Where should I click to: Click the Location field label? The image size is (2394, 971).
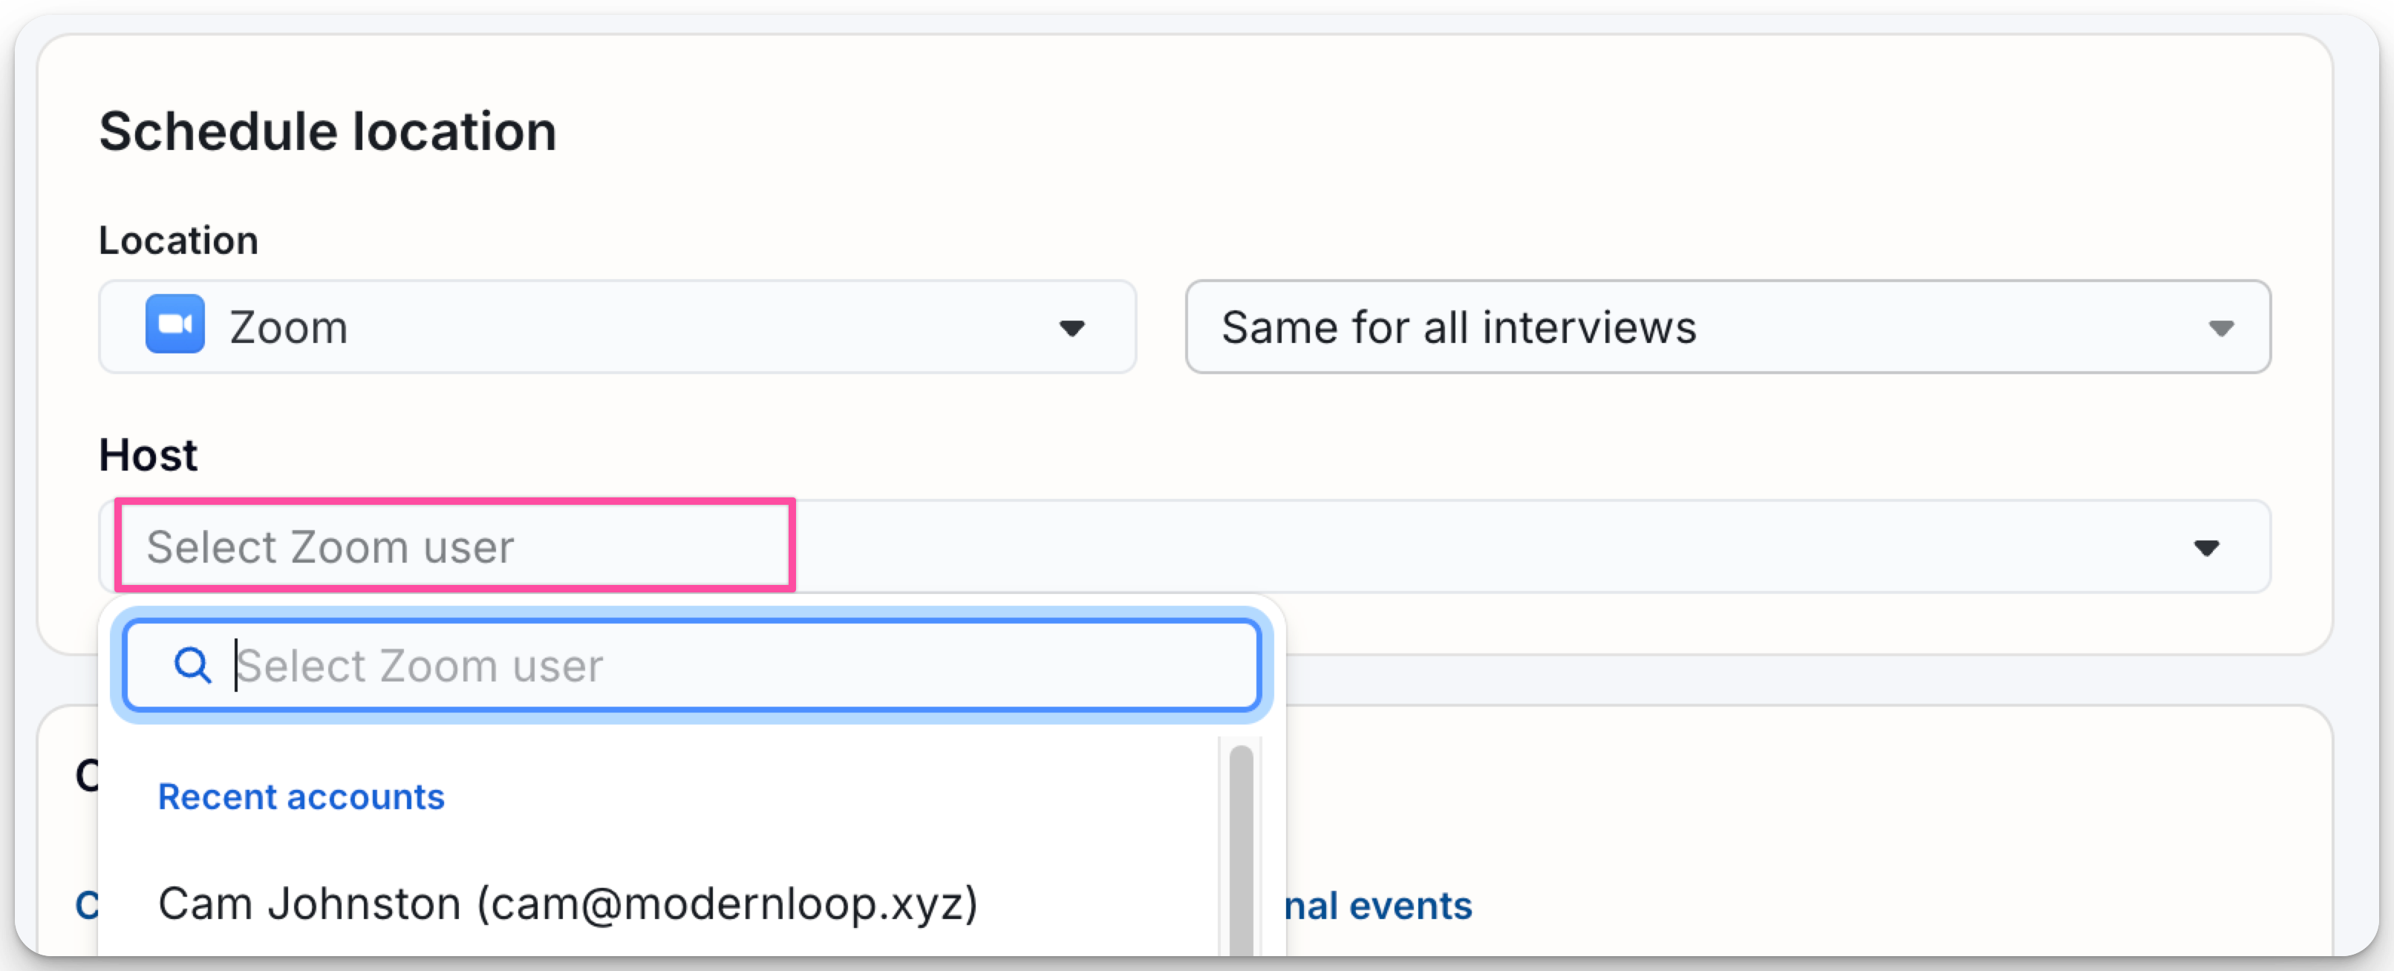178,241
